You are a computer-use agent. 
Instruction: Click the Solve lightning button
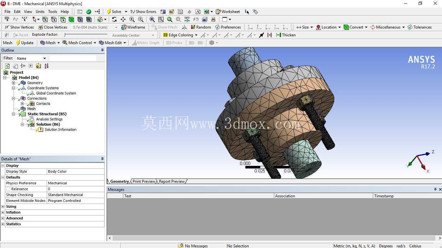114,12
